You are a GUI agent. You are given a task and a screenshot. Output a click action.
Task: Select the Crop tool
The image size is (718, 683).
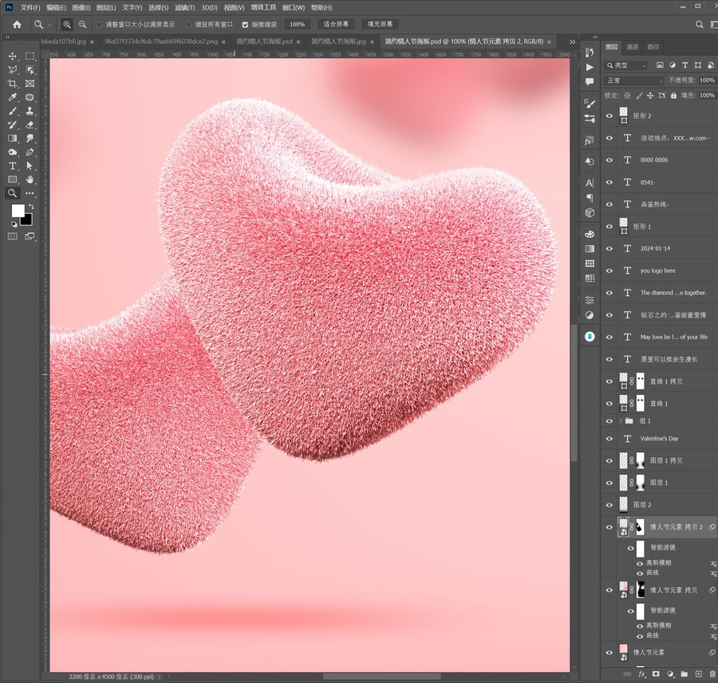point(12,84)
